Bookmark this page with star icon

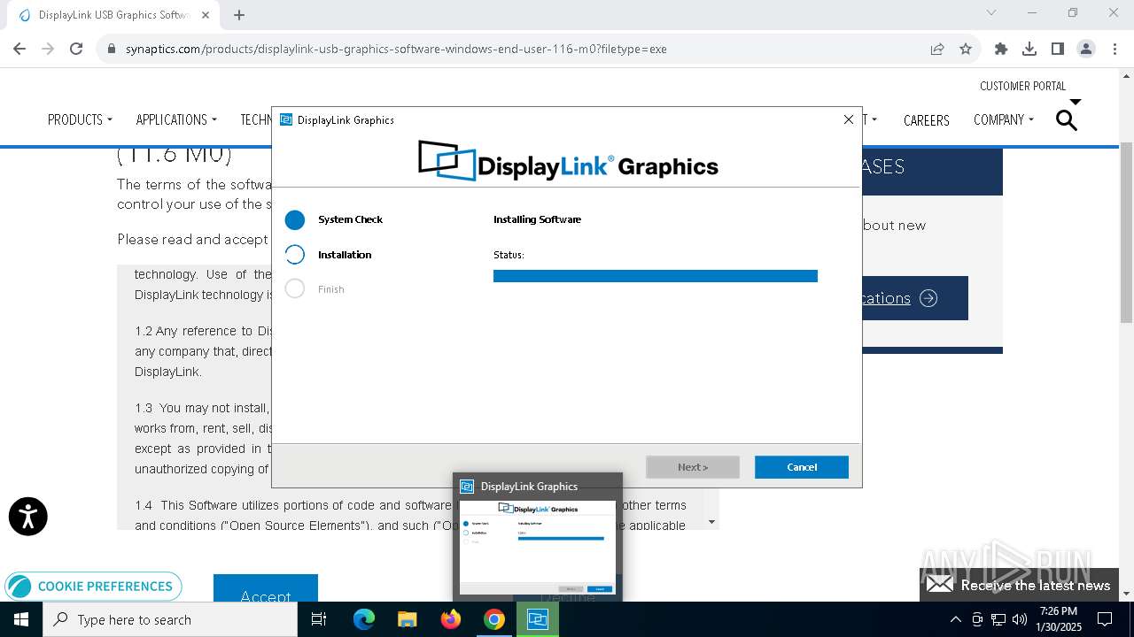(x=966, y=49)
